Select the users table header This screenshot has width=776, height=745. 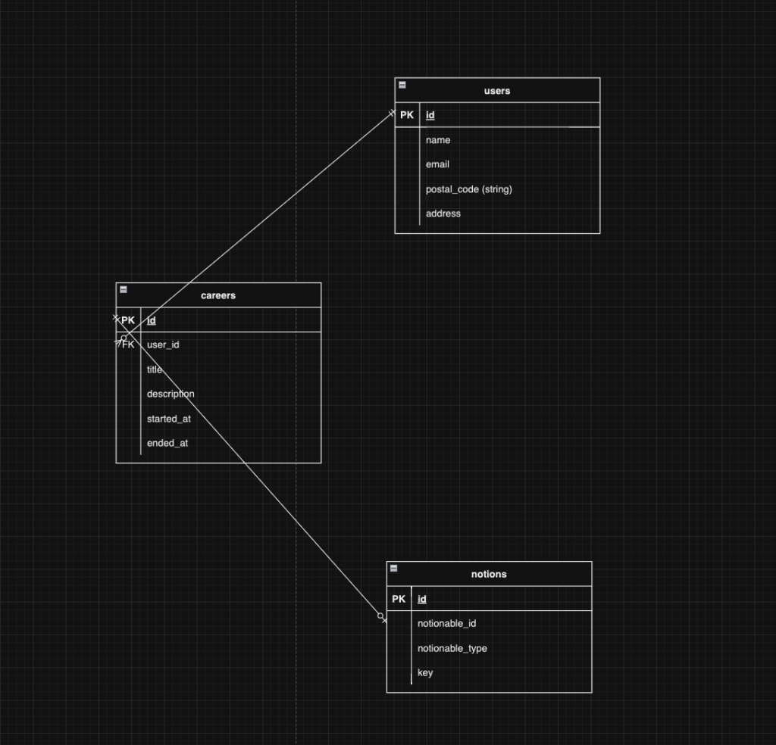[497, 90]
